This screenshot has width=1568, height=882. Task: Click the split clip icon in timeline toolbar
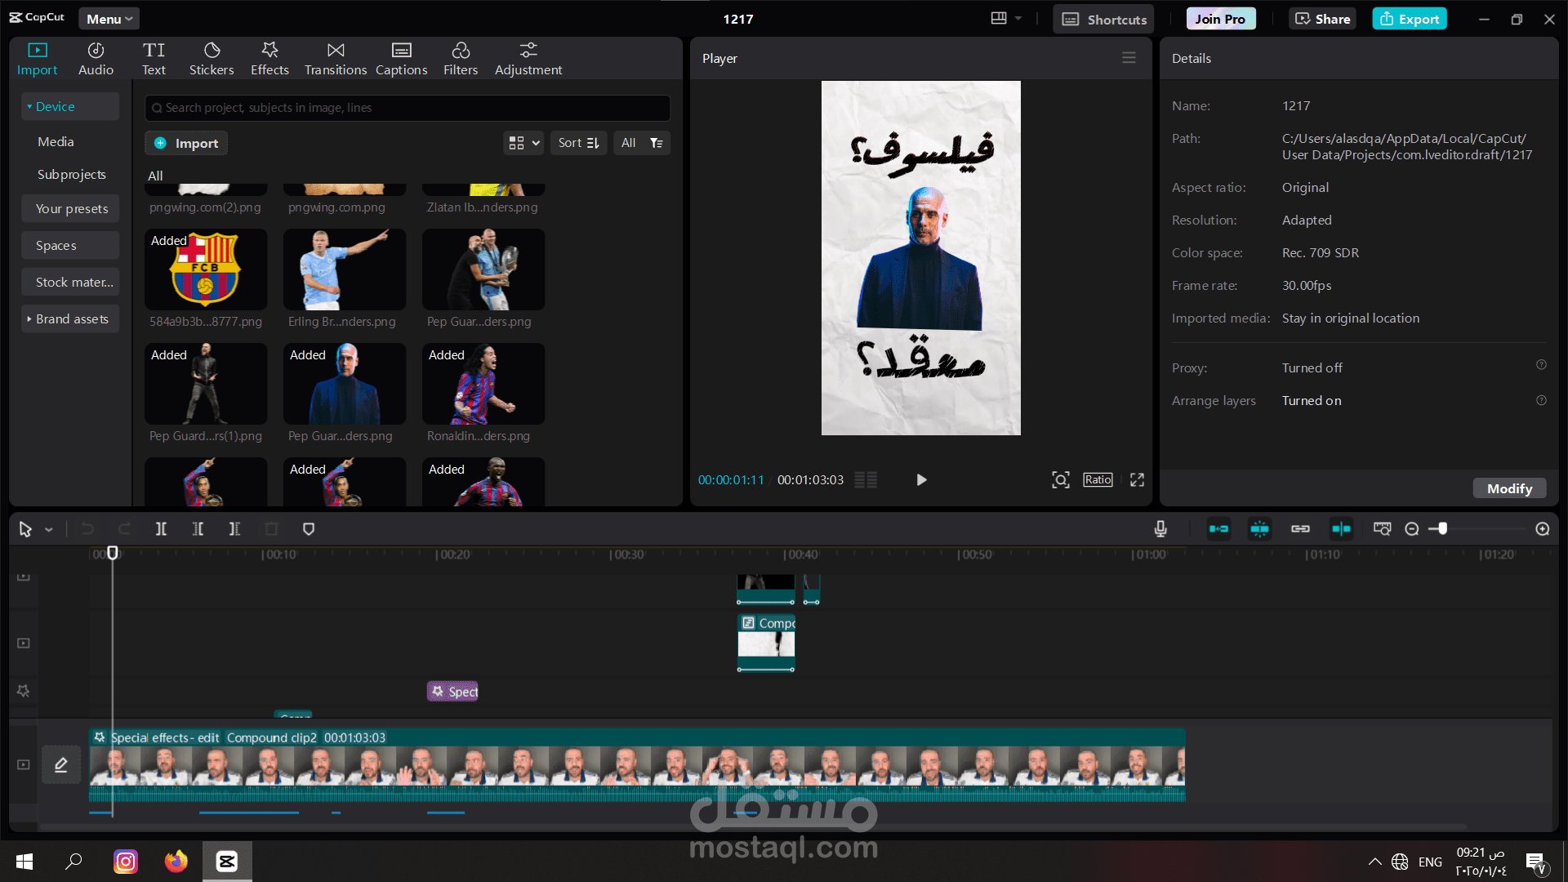tap(161, 529)
